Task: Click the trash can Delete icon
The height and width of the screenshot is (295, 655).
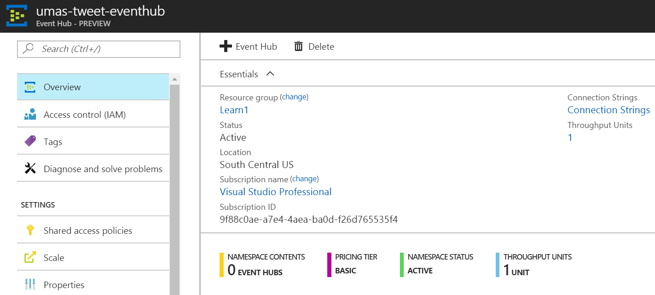Action: pyautogui.click(x=298, y=46)
